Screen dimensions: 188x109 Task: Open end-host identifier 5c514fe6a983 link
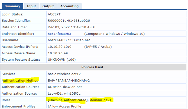(59, 34)
